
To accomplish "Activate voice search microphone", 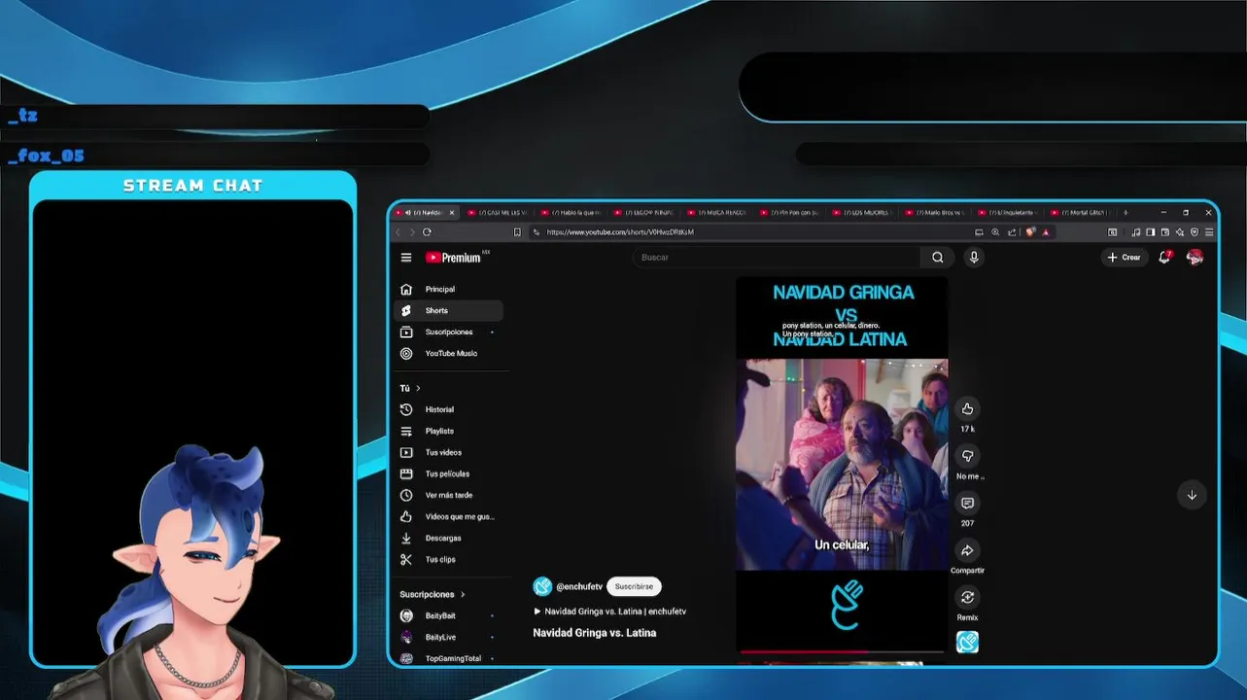I will (x=974, y=258).
